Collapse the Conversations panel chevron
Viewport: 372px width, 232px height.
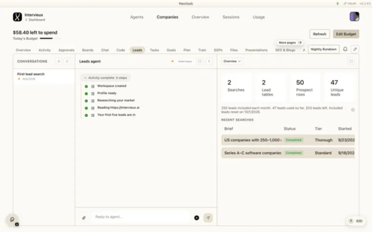pyautogui.click(x=67, y=61)
